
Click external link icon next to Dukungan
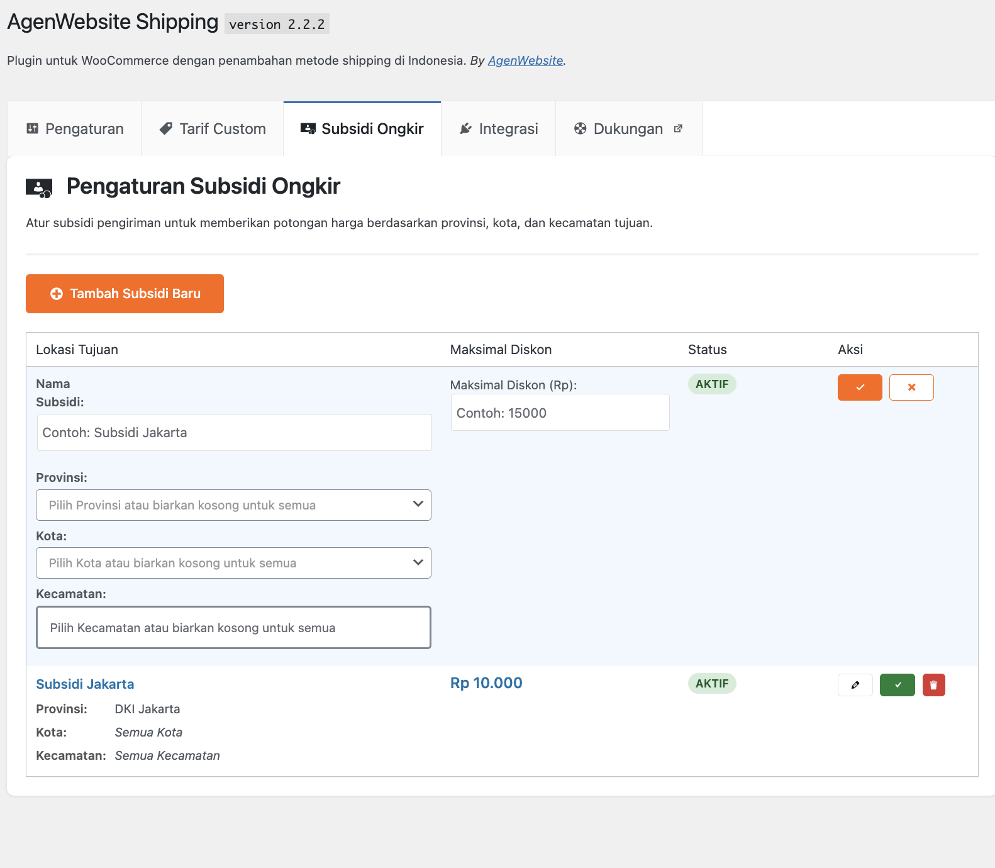(x=678, y=128)
